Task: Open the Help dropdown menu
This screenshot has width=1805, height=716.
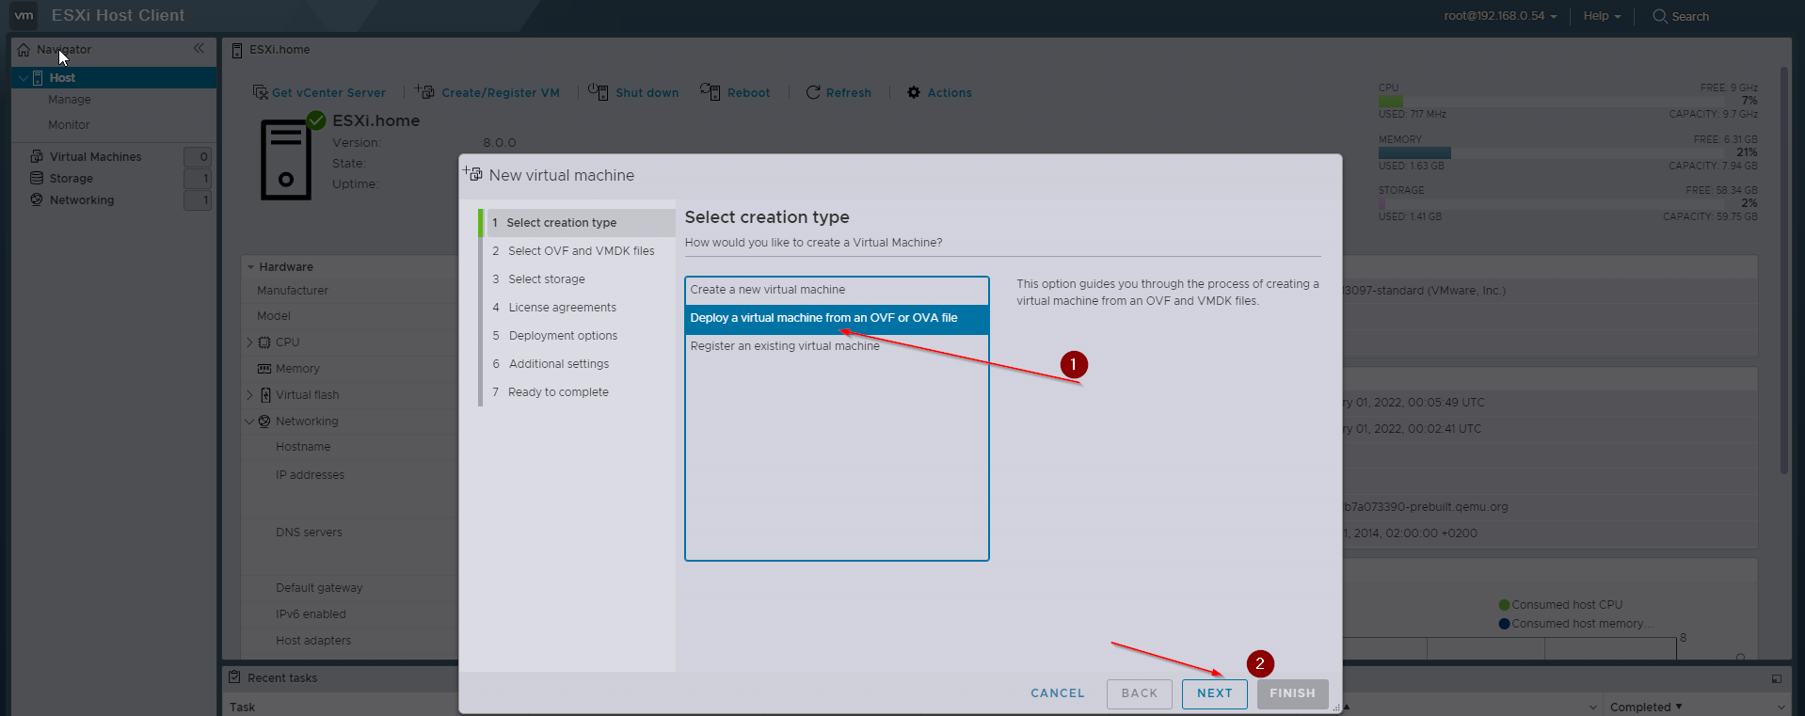Action: click(x=1601, y=16)
